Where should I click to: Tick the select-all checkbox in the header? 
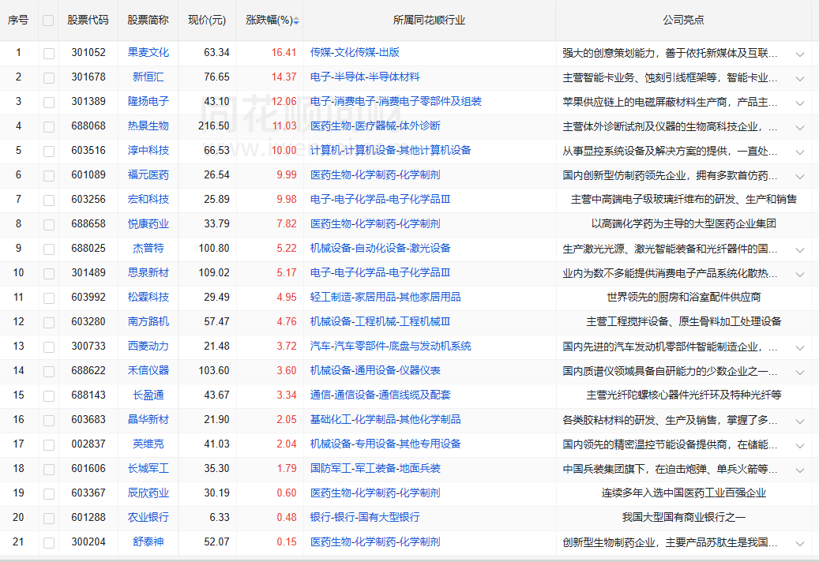click(49, 21)
